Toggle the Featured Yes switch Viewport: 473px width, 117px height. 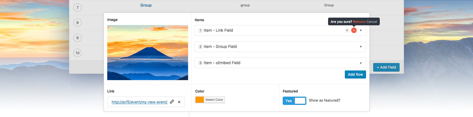(x=294, y=101)
